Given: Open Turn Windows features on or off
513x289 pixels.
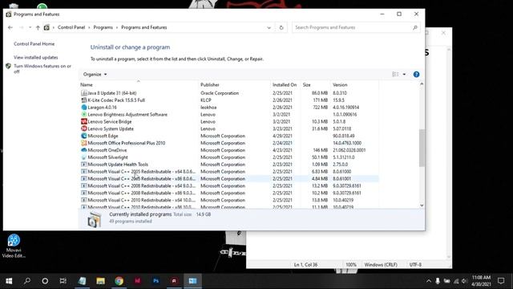Looking at the screenshot, I should [42, 69].
